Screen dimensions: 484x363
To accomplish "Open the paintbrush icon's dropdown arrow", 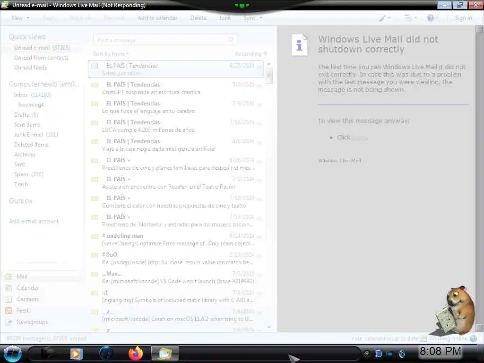I will point(389,18).
